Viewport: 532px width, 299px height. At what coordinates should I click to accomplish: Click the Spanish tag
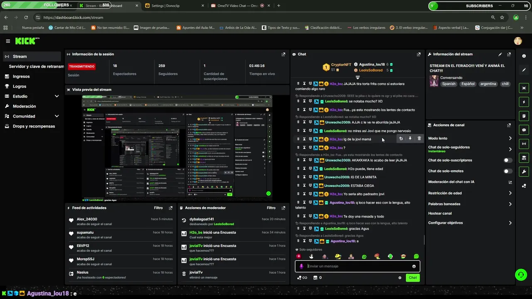click(x=449, y=84)
